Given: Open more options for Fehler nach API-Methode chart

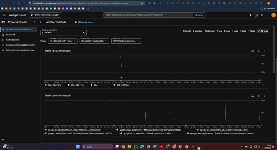Looking at the screenshot, I should (264, 96).
